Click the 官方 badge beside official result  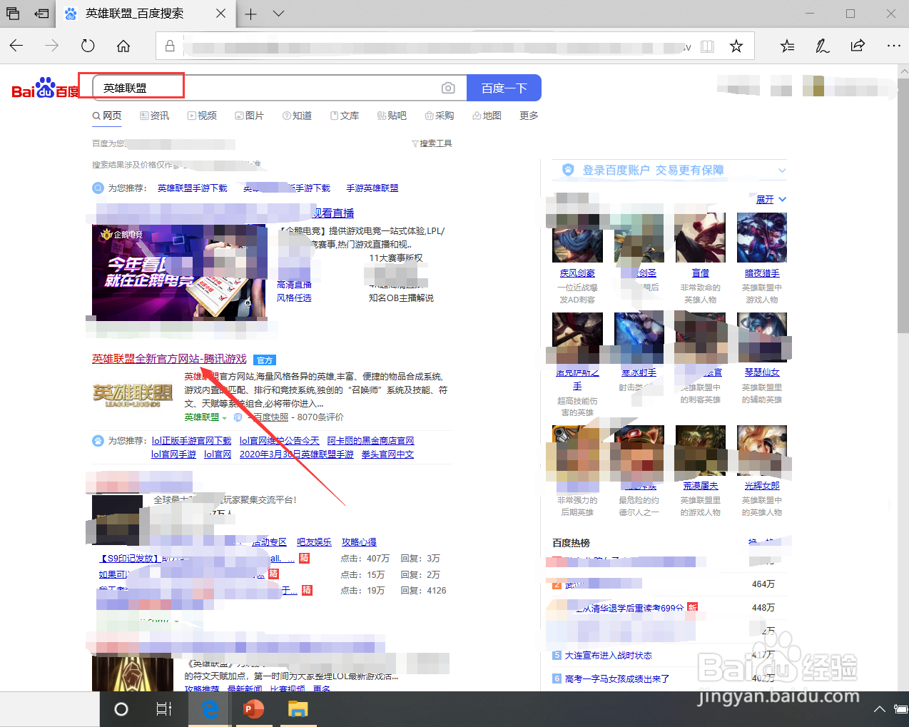[265, 360]
